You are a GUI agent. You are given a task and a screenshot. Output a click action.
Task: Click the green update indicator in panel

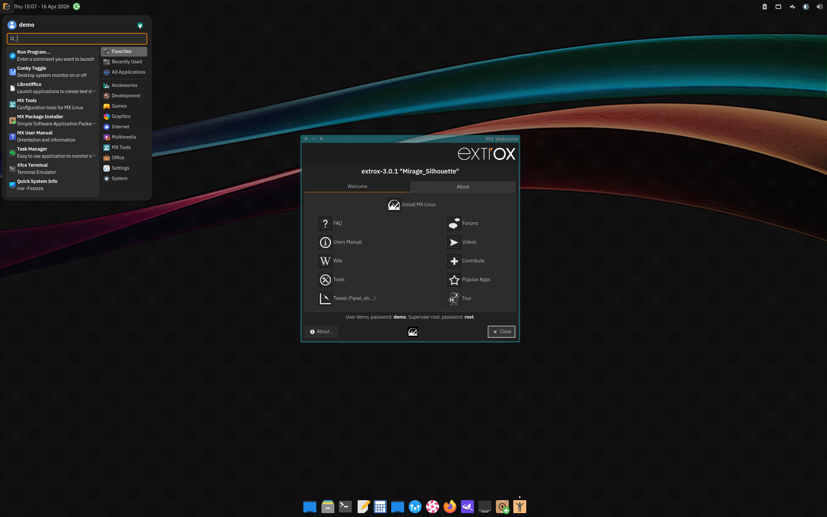77,6
